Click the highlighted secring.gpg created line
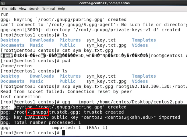This screenshot has height=137, width=187. click(x=63, y=107)
